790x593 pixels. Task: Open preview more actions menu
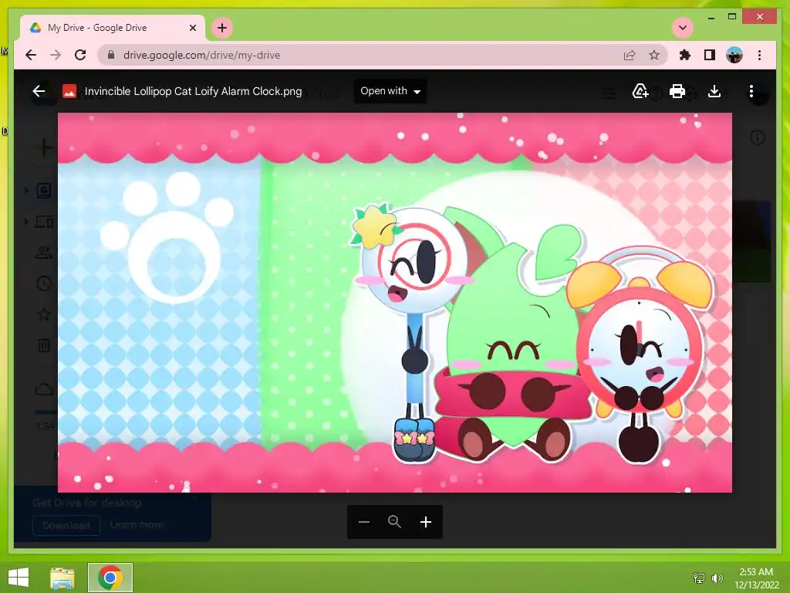click(x=751, y=91)
